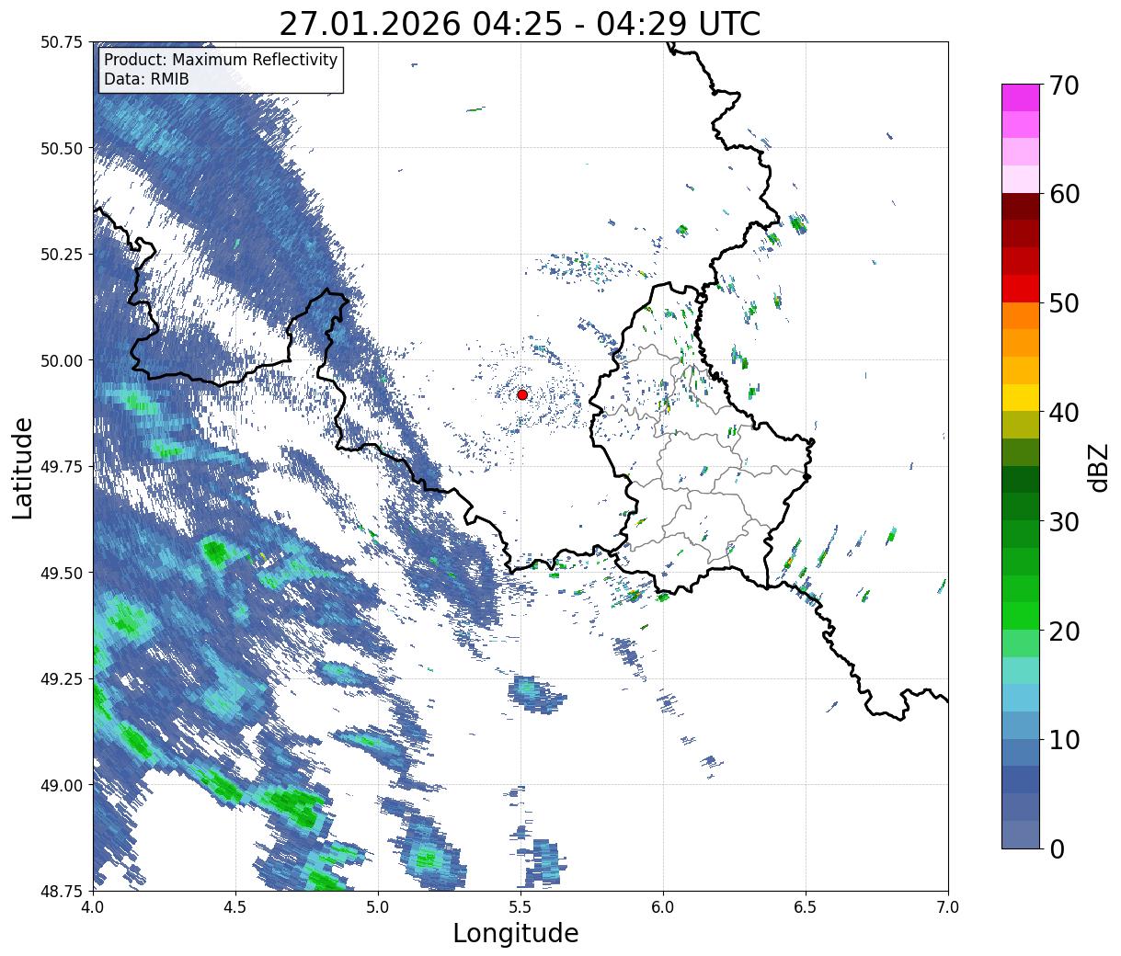Image resolution: width=1121 pixels, height=956 pixels.
Task: Click the red radar location marker
Action: point(522,394)
